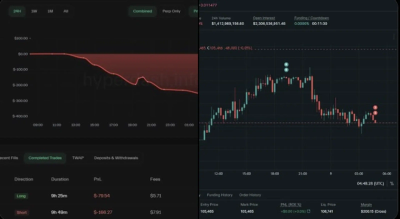
Task: Click the PNL (ROE %) column header
Action: click(291, 204)
